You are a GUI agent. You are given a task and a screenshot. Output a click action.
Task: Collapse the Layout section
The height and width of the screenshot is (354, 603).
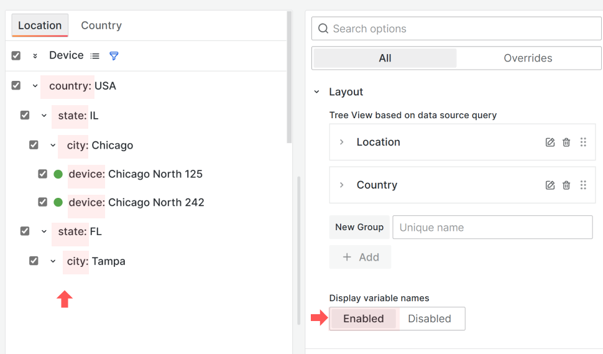point(316,92)
